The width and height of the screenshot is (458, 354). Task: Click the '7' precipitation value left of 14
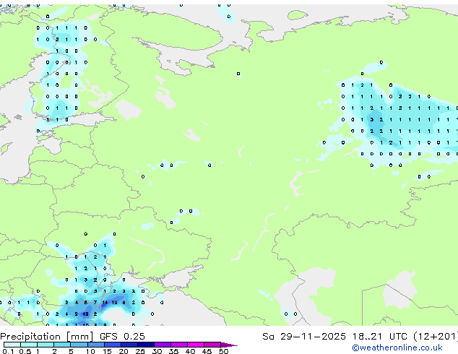(x=95, y=303)
